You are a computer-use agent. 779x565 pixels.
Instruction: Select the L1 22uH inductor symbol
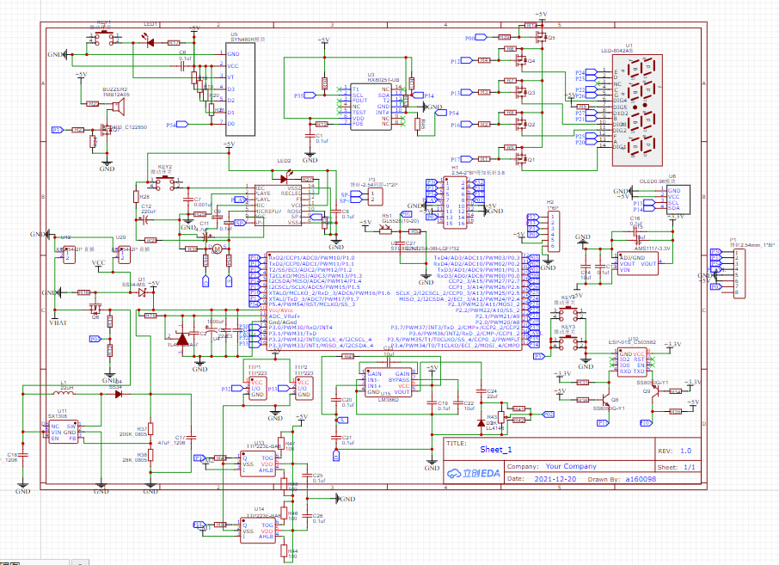click(64, 394)
